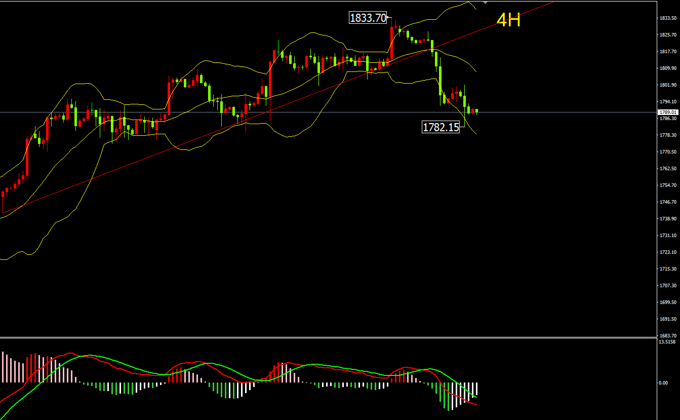
Task: Click the 1746.70 price axis label
Action: pos(668,202)
